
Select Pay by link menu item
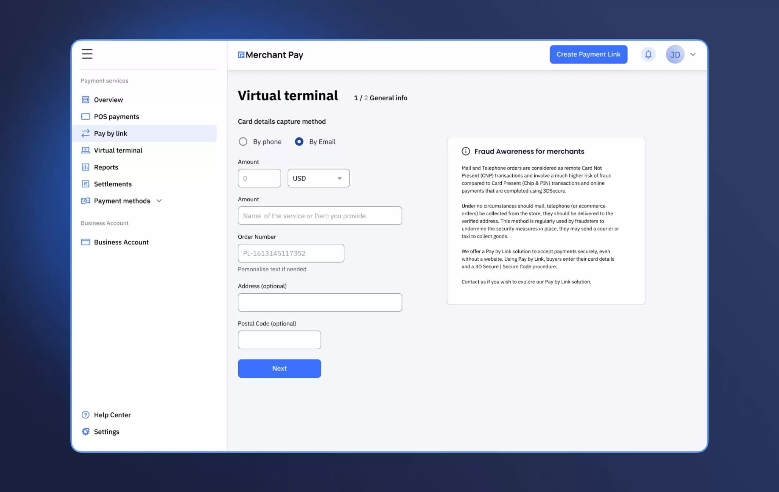point(145,133)
